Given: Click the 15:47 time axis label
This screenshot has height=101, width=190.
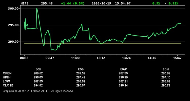Looking at the screenshot, I should (x=177, y=58).
